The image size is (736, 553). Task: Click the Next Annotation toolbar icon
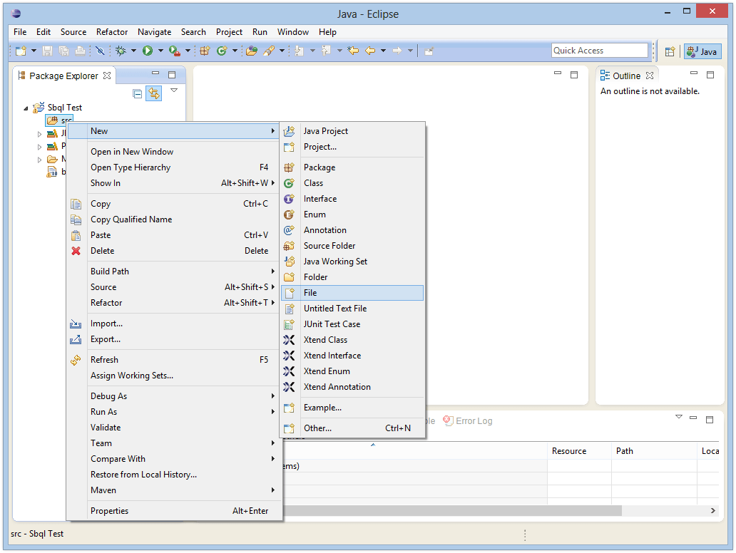pyautogui.click(x=299, y=51)
